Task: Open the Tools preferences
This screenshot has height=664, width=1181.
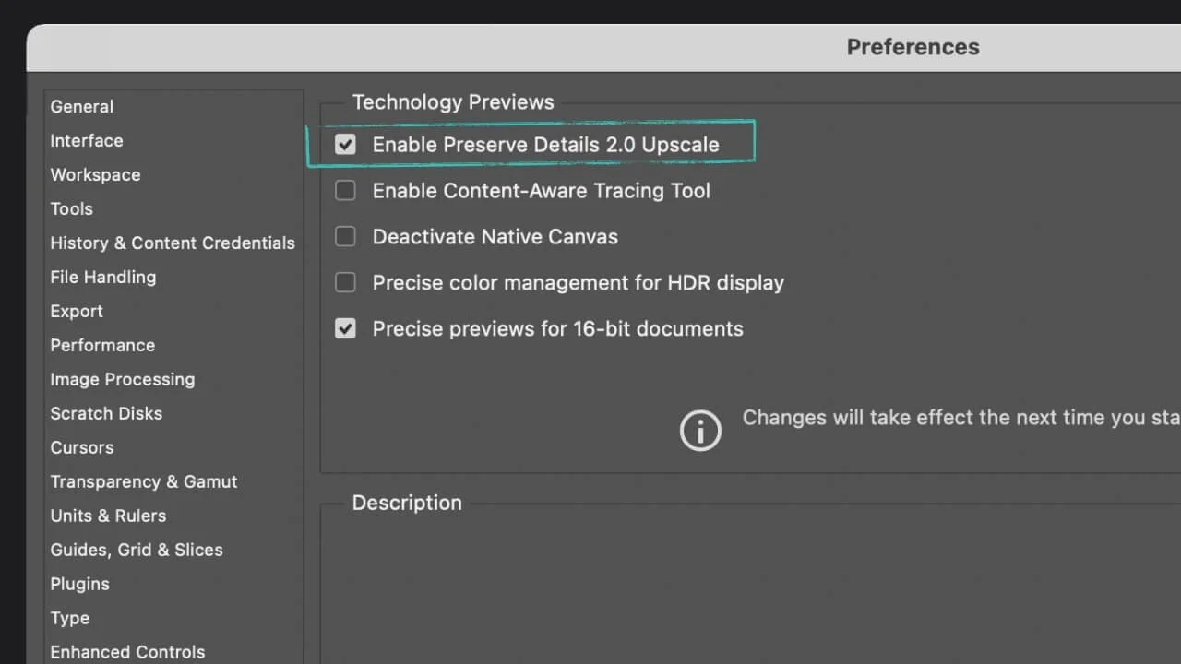Action: [71, 208]
